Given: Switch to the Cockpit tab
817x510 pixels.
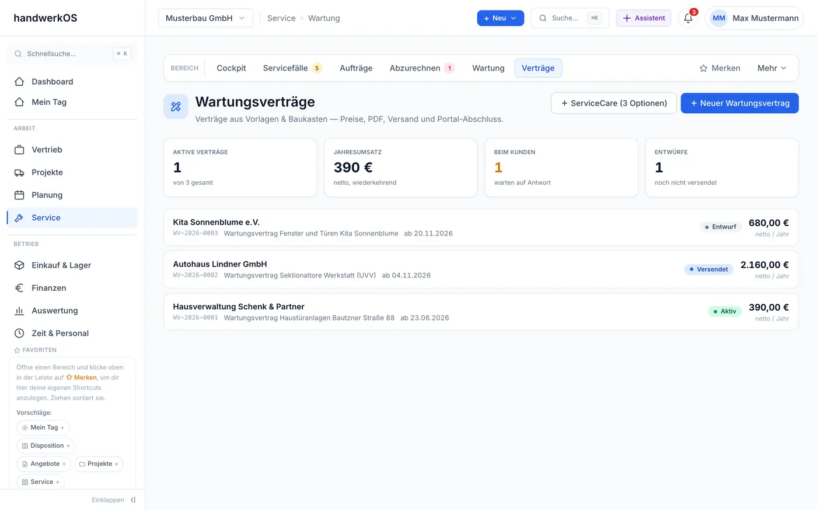Looking at the screenshot, I should point(231,68).
